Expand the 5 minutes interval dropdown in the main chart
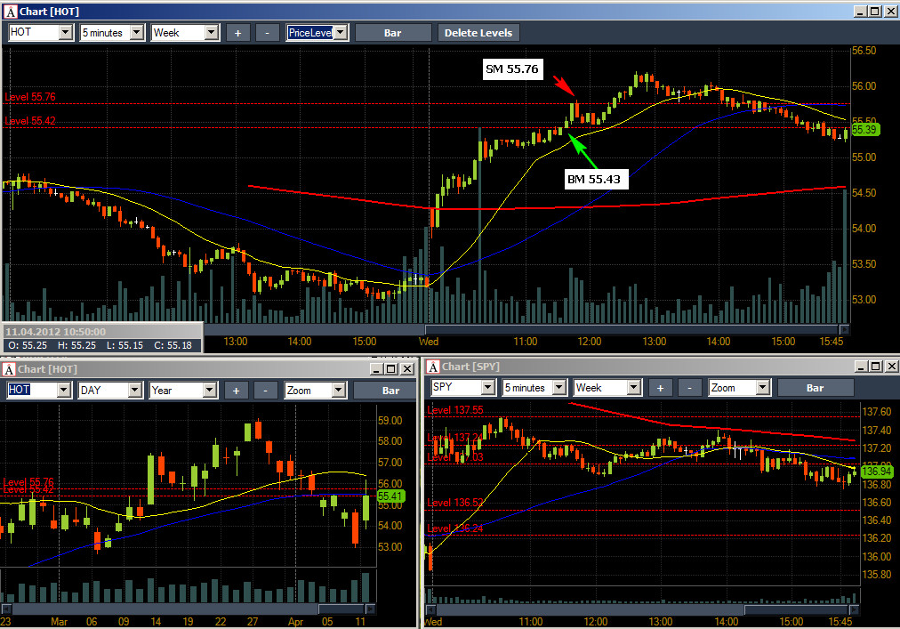Image resolution: width=900 pixels, height=629 pixels. [x=137, y=33]
